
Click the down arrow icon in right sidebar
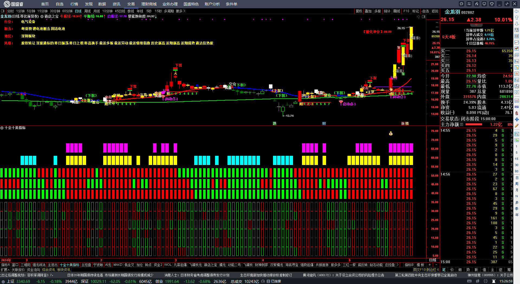pos(517,24)
